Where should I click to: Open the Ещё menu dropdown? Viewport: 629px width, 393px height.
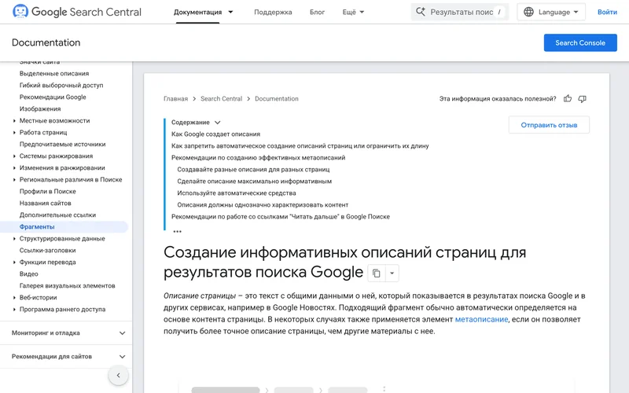pos(353,12)
